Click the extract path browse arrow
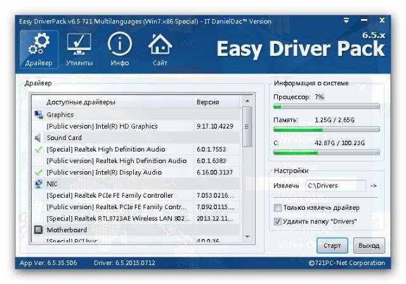406x284 pixels. point(374,186)
